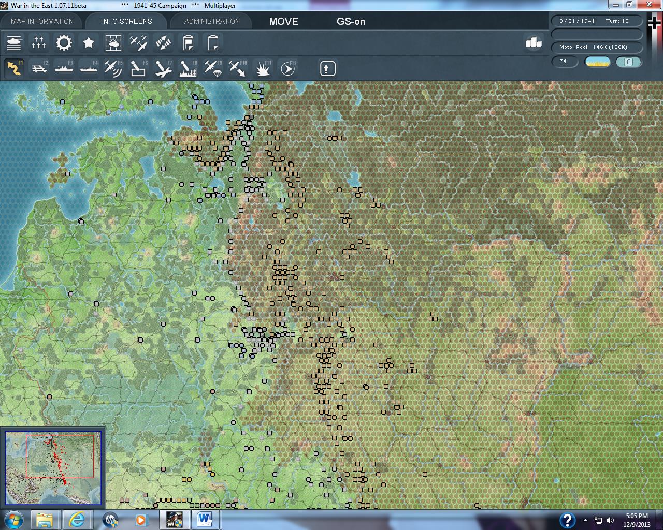This screenshot has width=663, height=530.
Task: Select the F1 move mode icon
Action: pos(14,68)
